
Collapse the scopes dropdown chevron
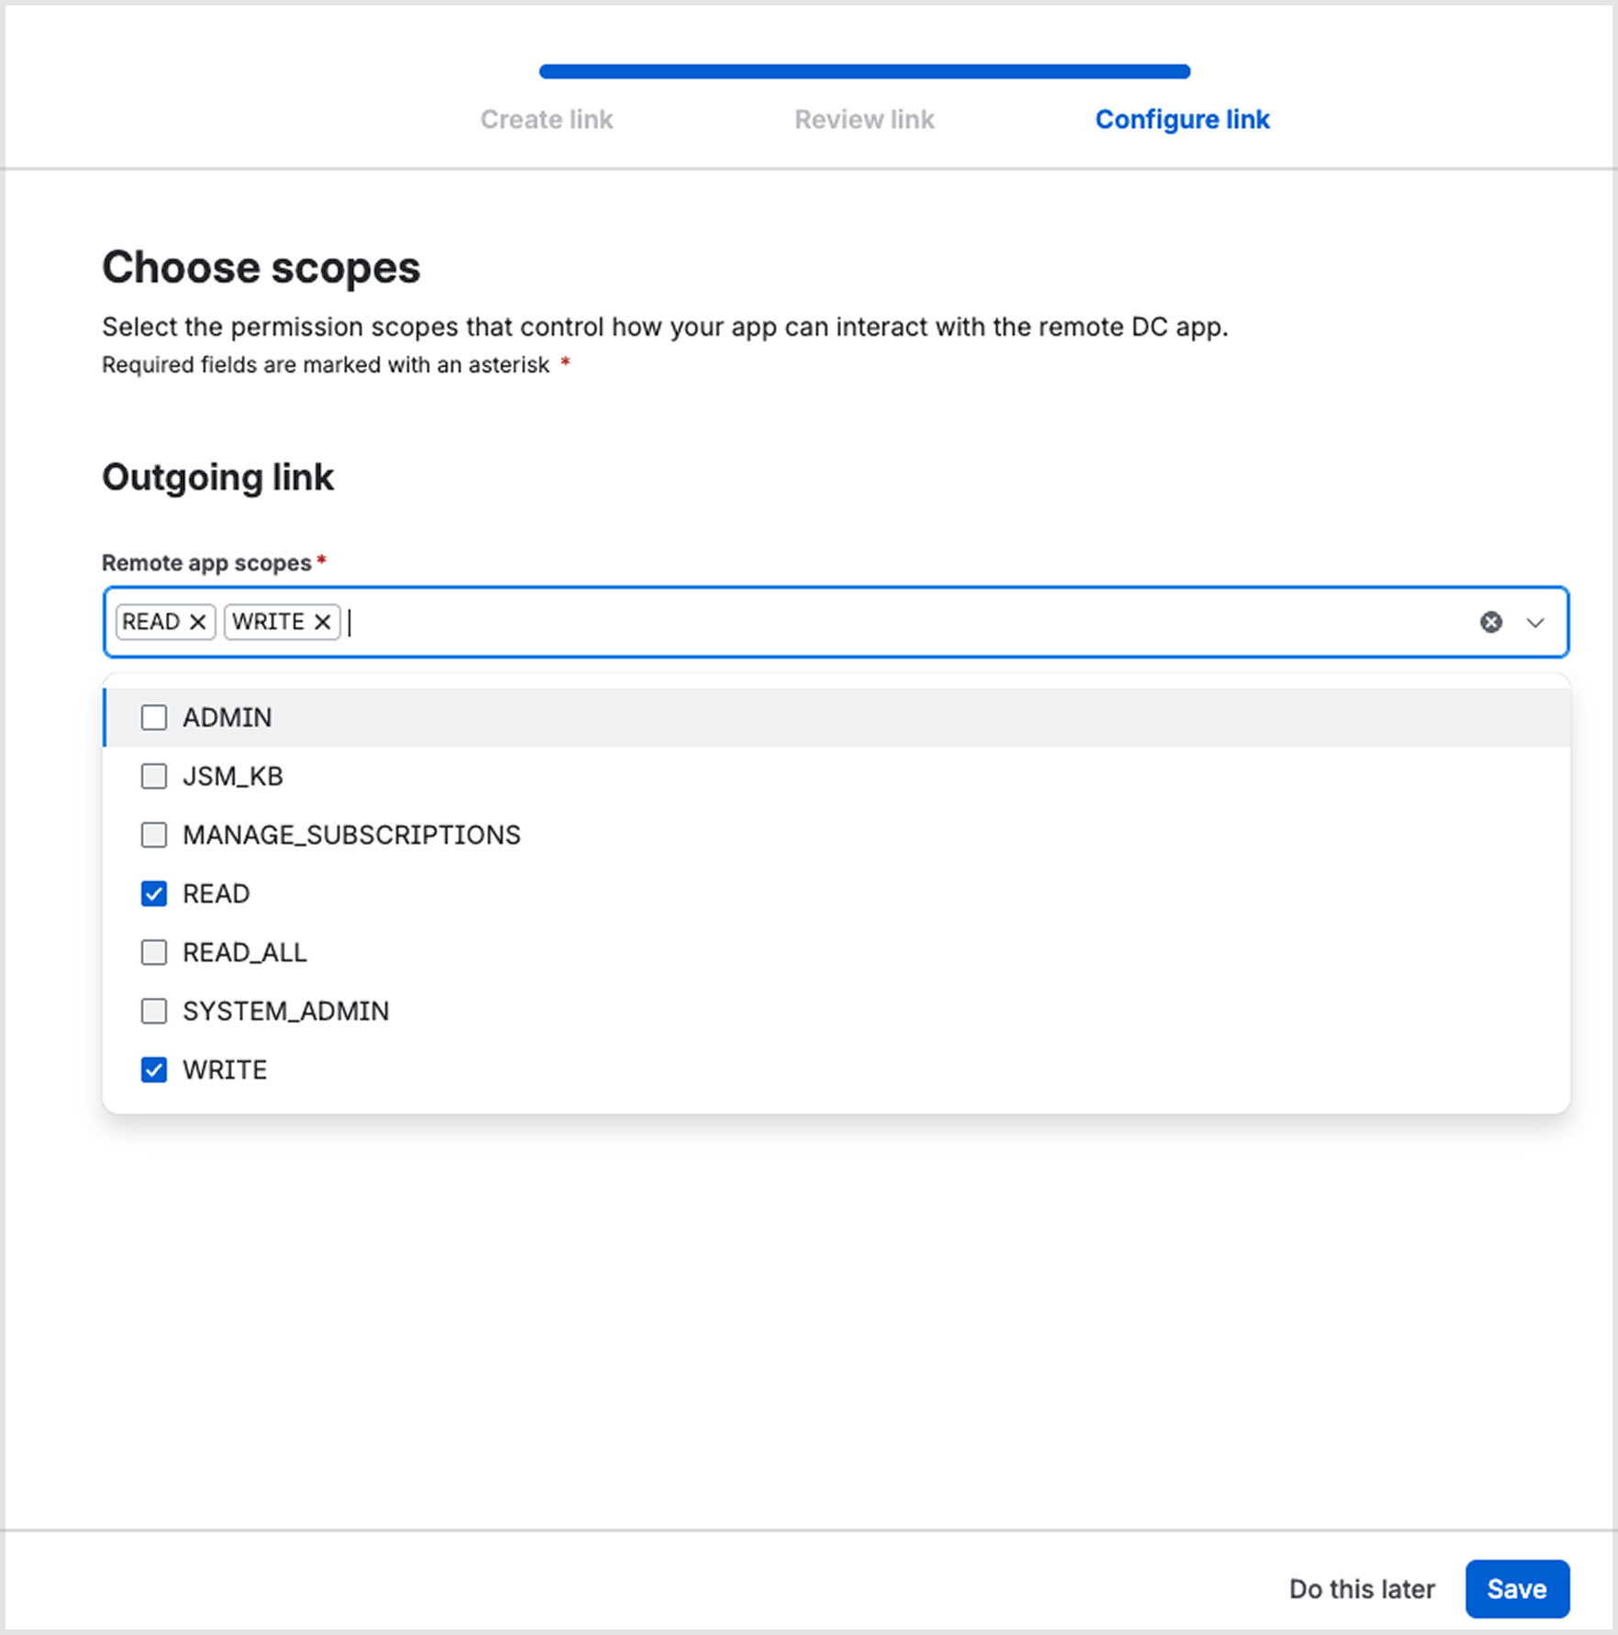click(1535, 622)
